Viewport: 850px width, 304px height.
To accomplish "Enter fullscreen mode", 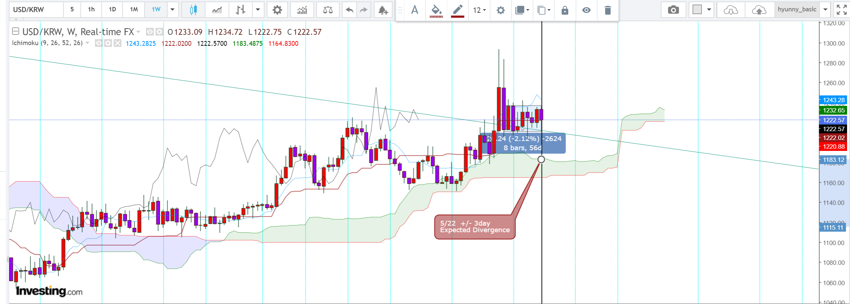I will (x=842, y=10).
